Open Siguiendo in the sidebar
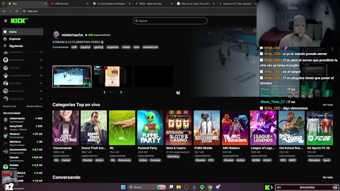This screenshot has width=340, height=191. tap(23, 46)
